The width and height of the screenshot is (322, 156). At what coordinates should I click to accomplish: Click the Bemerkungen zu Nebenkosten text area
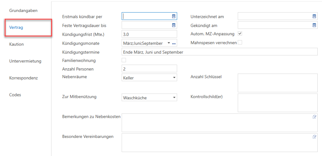click(x=219, y=123)
